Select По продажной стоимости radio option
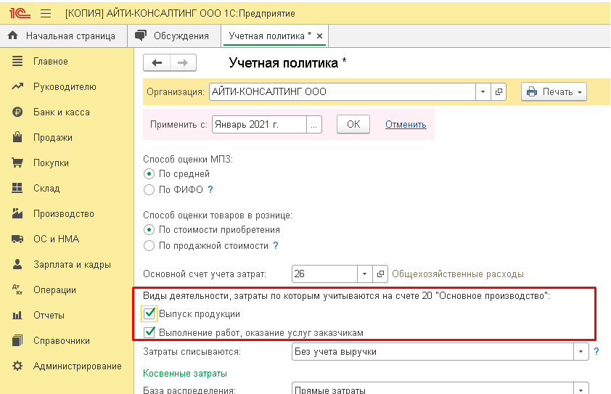This screenshot has width=611, height=394. [x=149, y=246]
